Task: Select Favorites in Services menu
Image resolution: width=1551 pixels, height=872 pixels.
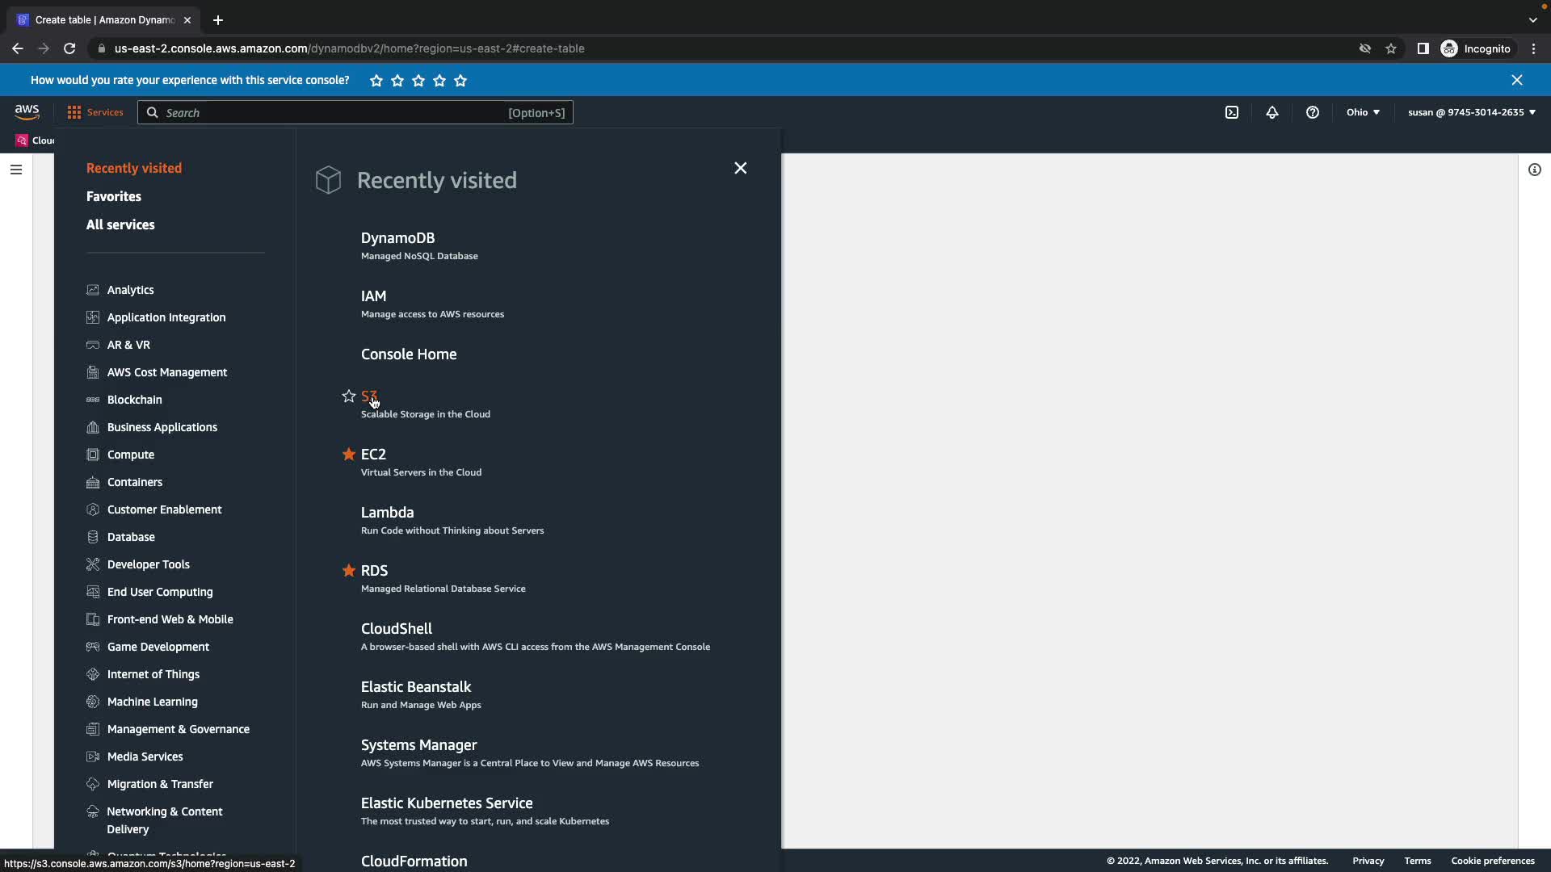Action: click(x=114, y=196)
